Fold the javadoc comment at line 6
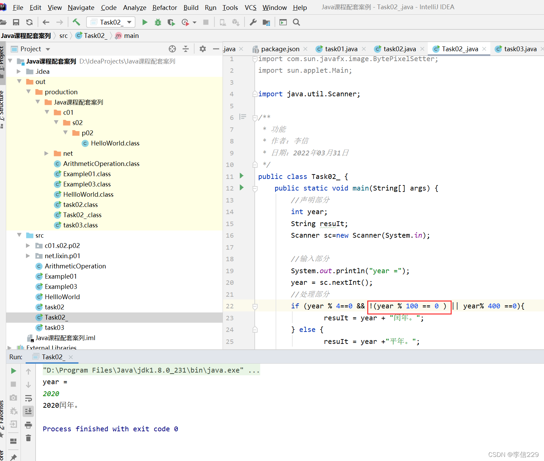544x461 pixels. [255, 118]
